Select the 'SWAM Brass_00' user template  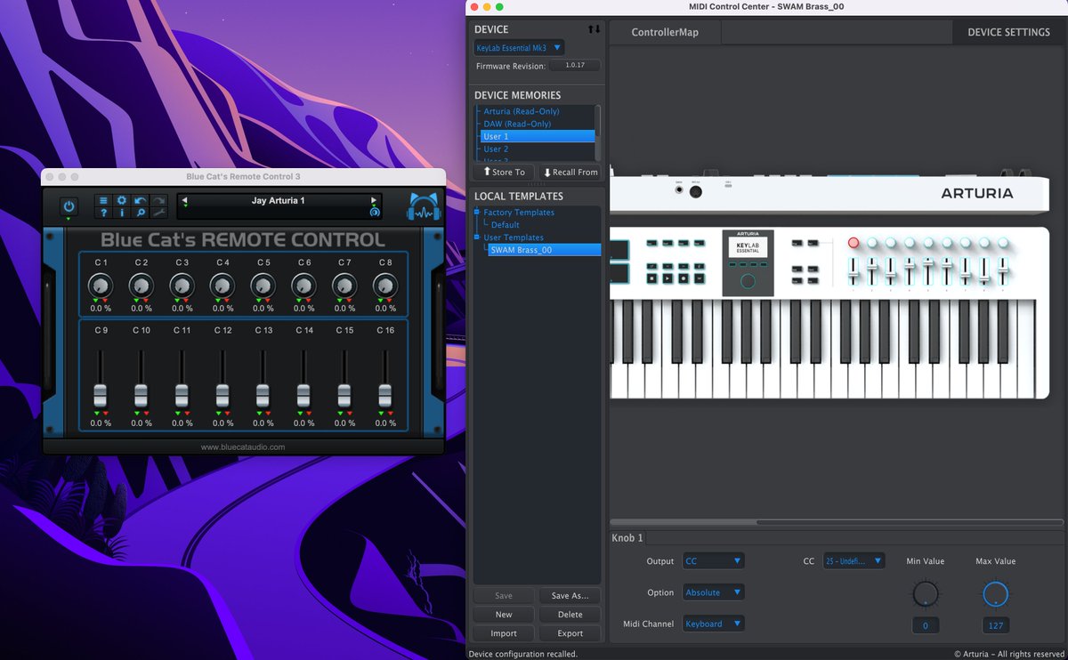[543, 250]
